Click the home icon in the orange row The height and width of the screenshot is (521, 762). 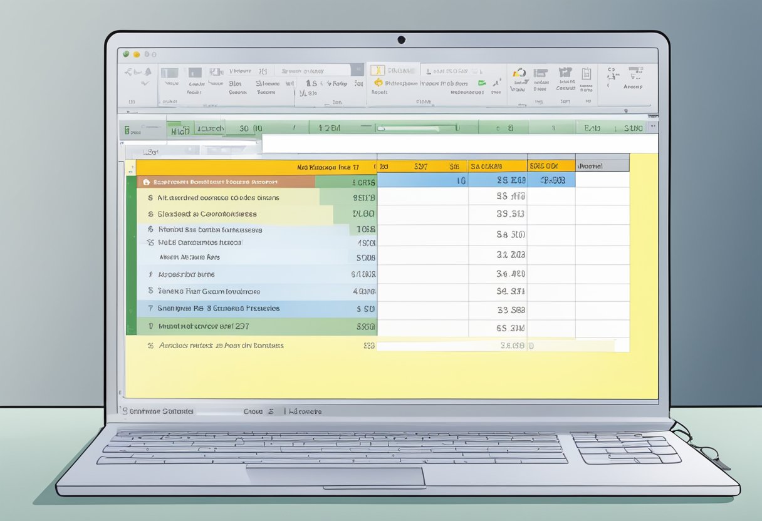pyautogui.click(x=146, y=182)
